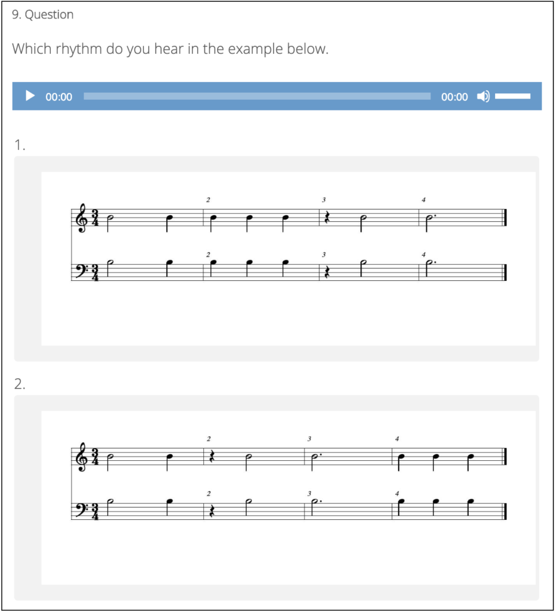Click quarter rest in option 1 treble staff
The width and height of the screenshot is (556, 612).
click(326, 219)
